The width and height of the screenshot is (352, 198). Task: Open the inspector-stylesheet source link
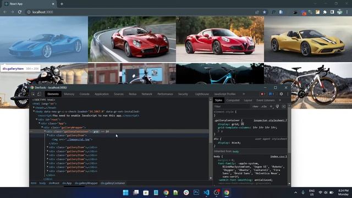pyautogui.click(x=270, y=120)
